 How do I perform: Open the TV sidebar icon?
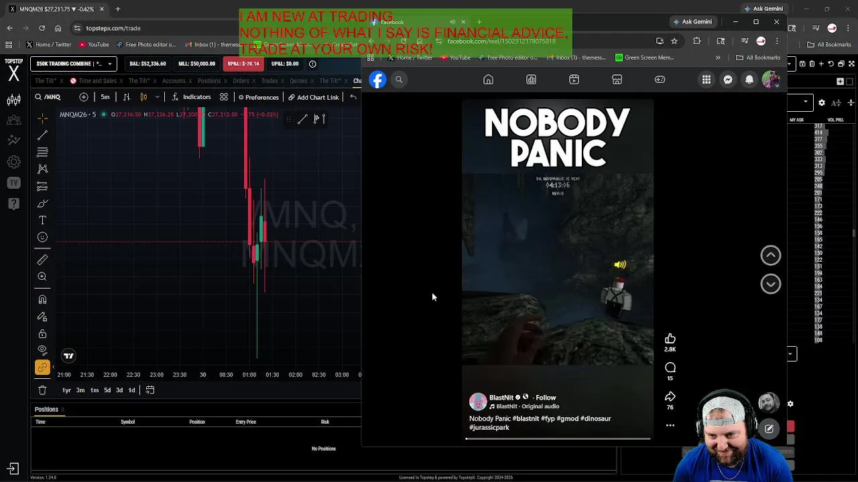click(13, 183)
